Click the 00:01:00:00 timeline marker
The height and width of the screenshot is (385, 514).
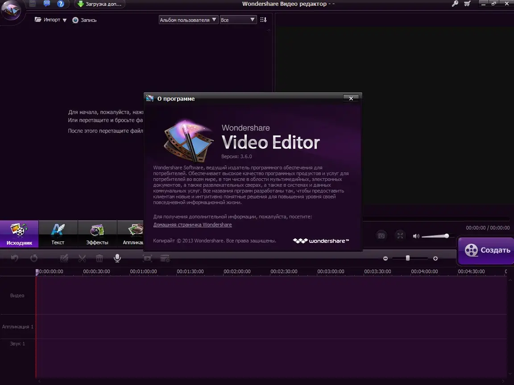click(143, 271)
